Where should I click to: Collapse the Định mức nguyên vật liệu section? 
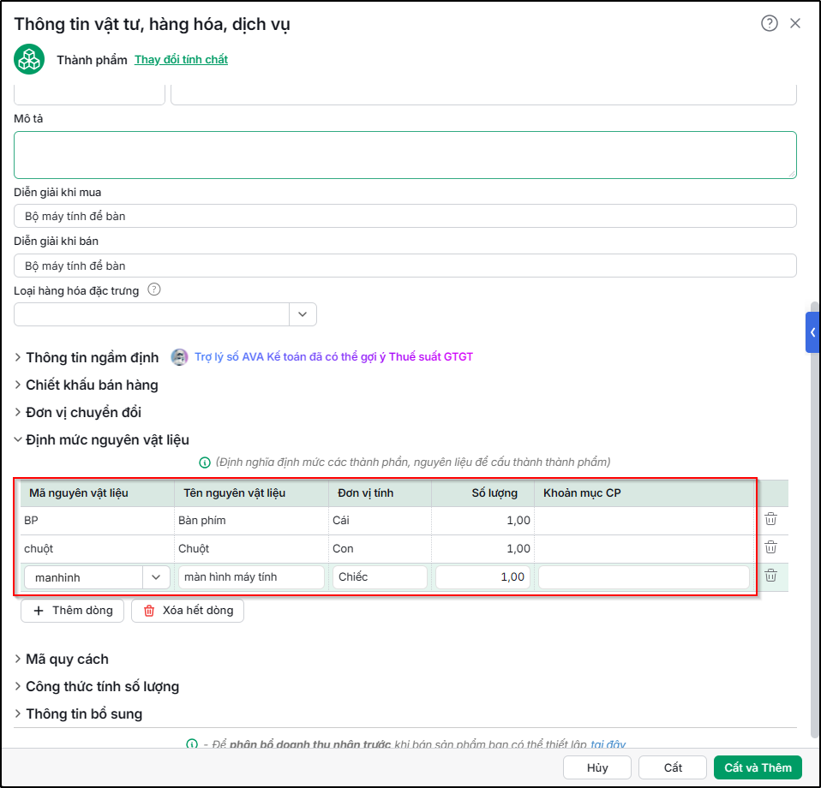click(102, 440)
